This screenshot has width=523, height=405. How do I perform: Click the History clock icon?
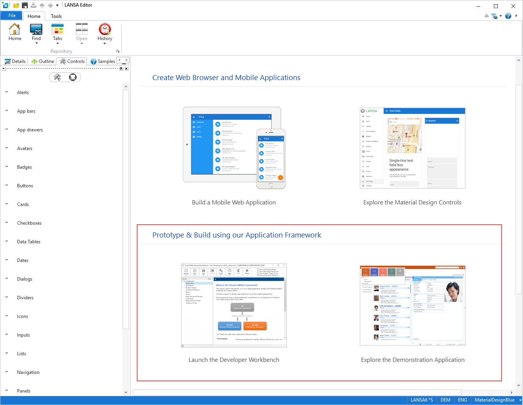point(105,29)
